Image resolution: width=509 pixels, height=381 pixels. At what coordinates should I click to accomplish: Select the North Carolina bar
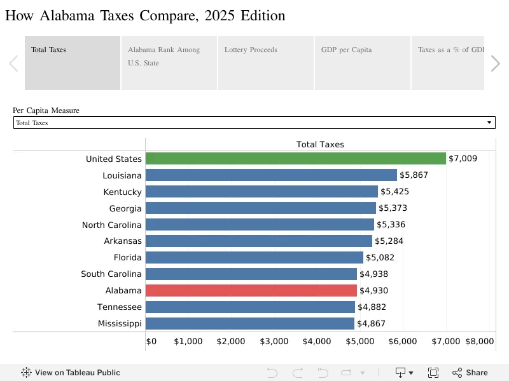(x=260, y=225)
